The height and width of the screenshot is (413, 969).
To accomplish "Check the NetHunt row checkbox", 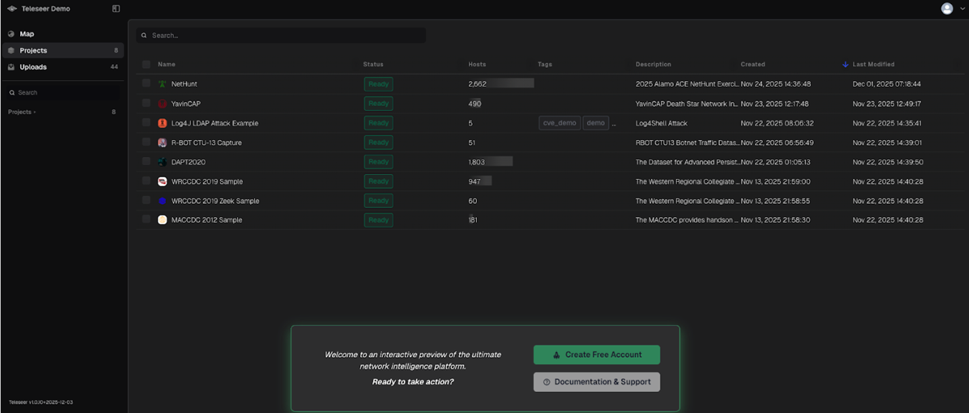I will click(x=147, y=84).
